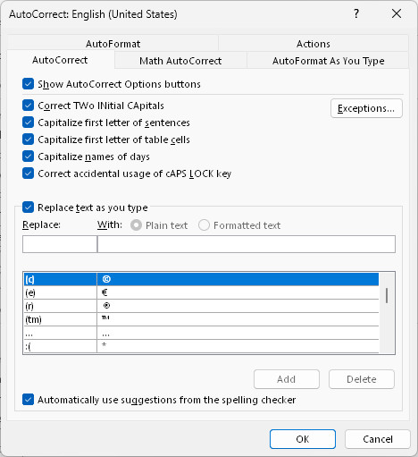The height and width of the screenshot is (457, 418).
Task: Click the Replace input field
Action: pos(60,244)
